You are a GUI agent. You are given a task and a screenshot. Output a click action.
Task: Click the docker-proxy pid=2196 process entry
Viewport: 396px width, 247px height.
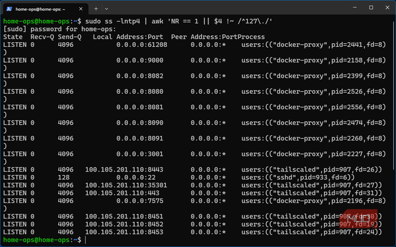point(313,201)
